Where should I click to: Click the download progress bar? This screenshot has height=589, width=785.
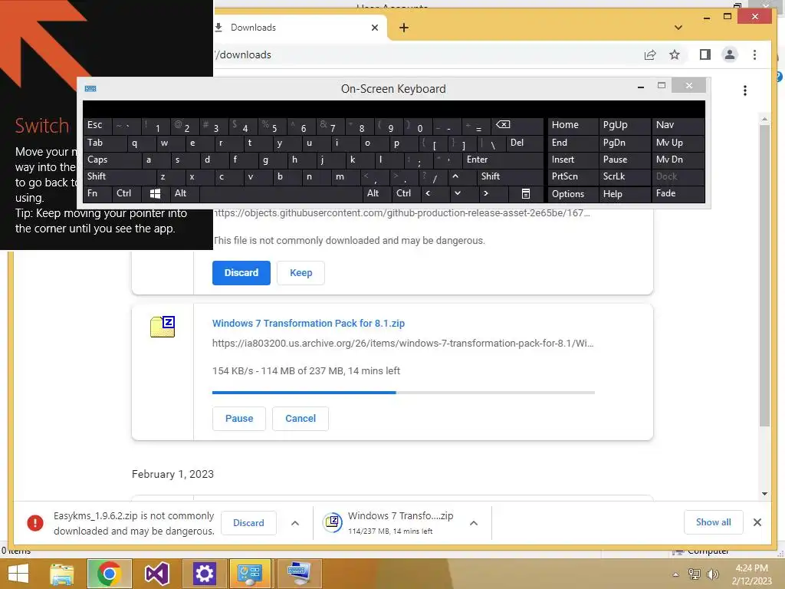pos(403,393)
